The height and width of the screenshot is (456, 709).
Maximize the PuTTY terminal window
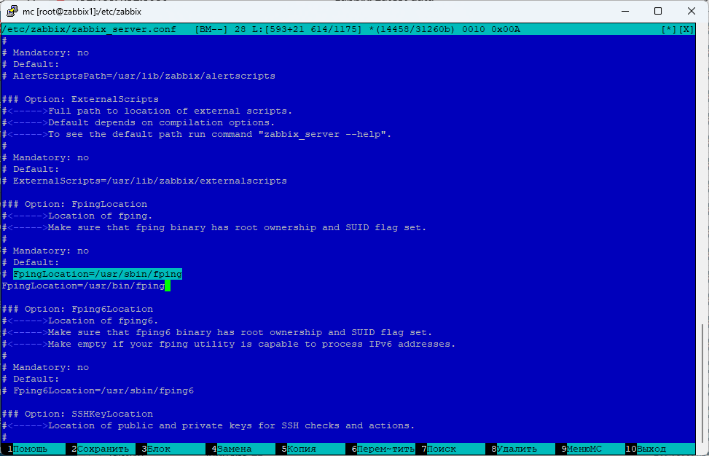658,12
